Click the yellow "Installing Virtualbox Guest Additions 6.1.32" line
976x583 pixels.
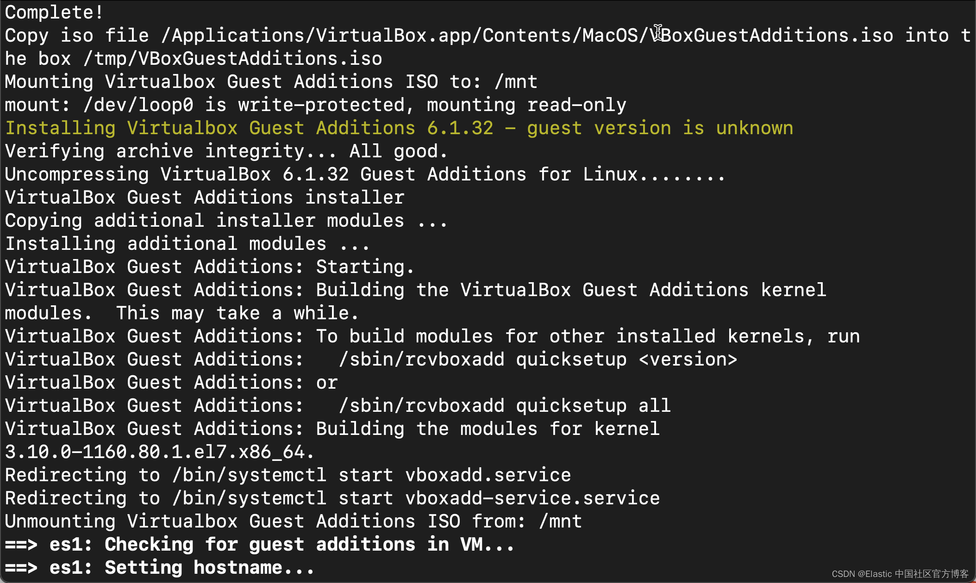(399, 128)
